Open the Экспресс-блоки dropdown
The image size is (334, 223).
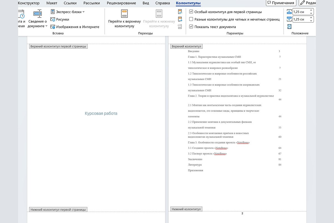coord(68,12)
